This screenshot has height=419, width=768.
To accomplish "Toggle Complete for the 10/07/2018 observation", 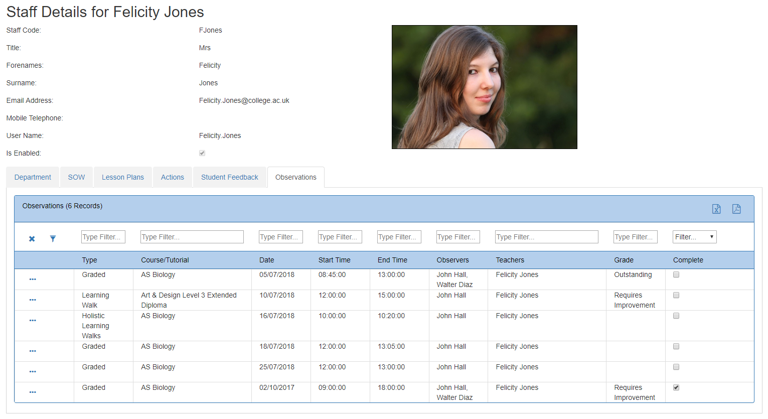I will (676, 295).
